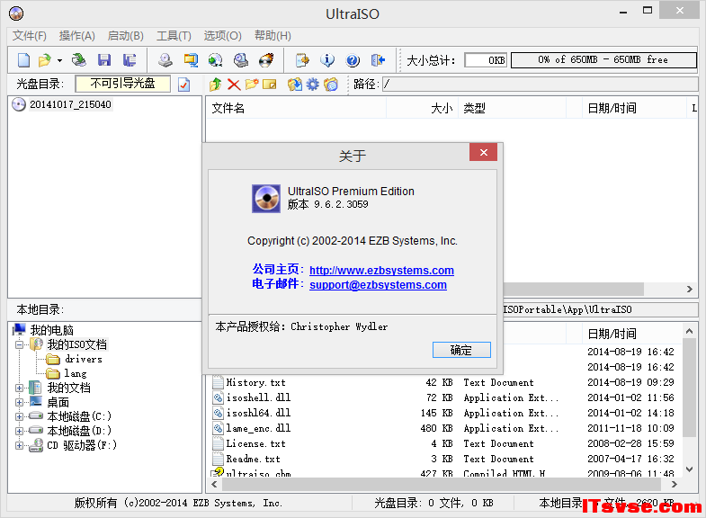Viewport: 706px width, 518px height.
Task: Click the New blank document icon
Action: click(x=24, y=60)
